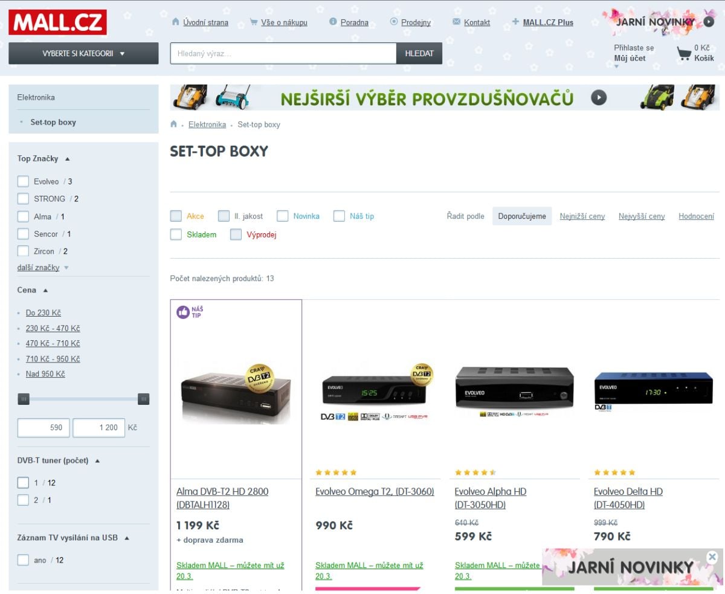Select the location pin icon near Prodejny
Screen dimensions: 725x594
(393, 22)
